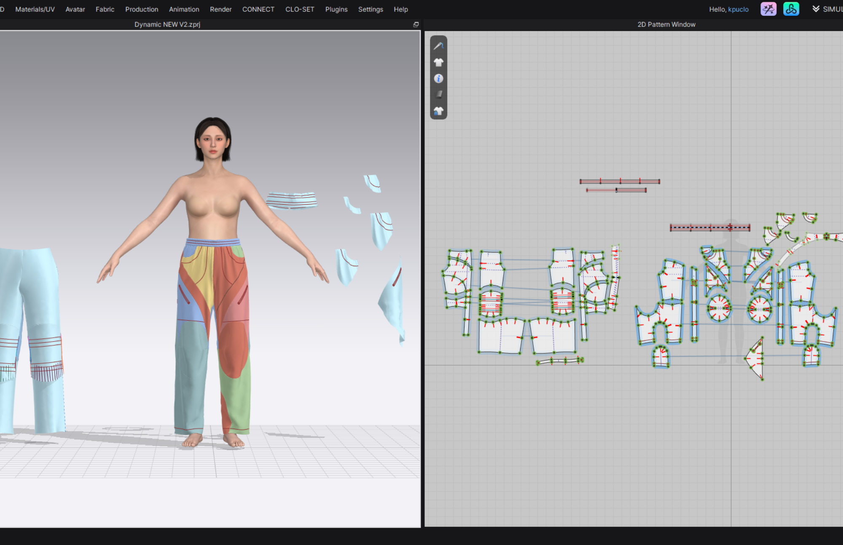Select the Dynamic NEW V2.zprj title tab
This screenshot has height=545, width=843.
tap(167, 24)
